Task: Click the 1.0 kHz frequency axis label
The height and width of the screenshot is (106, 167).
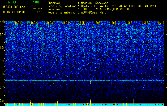Action: (x=2, y=48)
